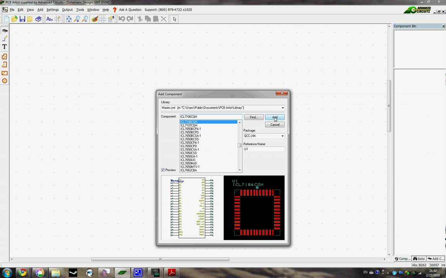Viewport: 446px width, 278px height.
Task: Click Ask A Question link
Action: tap(130, 10)
